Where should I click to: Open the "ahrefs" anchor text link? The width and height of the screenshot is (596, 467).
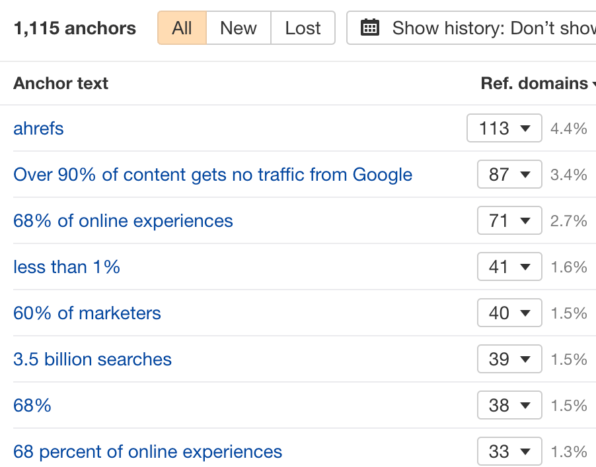click(38, 128)
